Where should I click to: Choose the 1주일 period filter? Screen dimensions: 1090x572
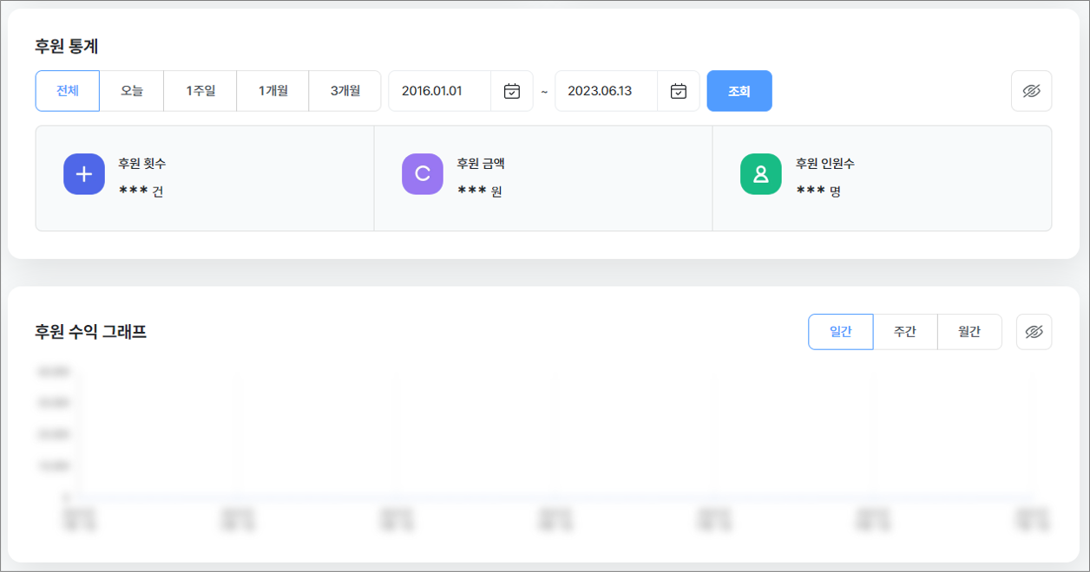click(200, 91)
